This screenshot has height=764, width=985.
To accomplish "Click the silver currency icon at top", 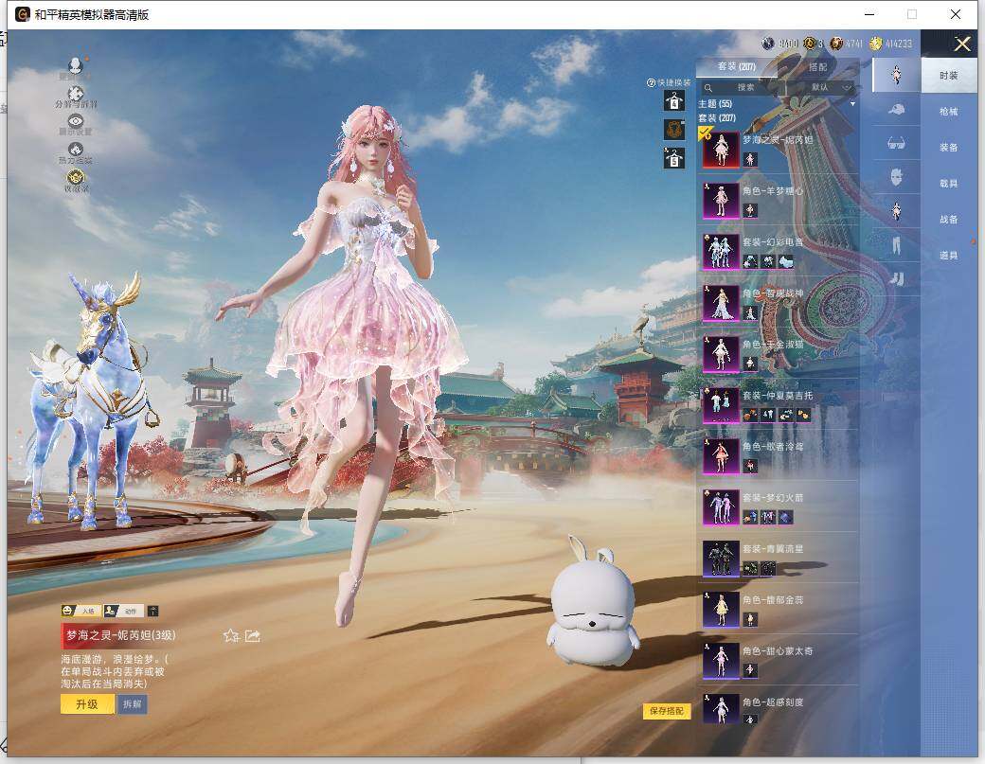I will [x=768, y=44].
